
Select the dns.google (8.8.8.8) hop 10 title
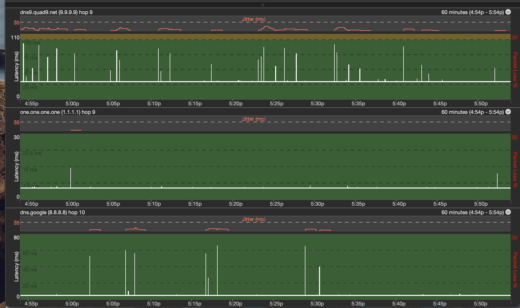[x=52, y=212]
